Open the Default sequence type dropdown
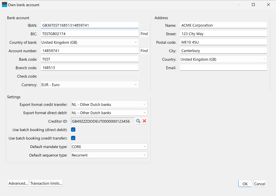The height and width of the screenshot is (196, 276). pyautogui.click(x=109, y=155)
